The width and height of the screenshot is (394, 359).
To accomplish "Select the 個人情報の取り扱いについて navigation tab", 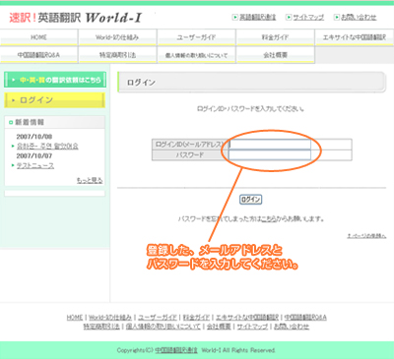I will coord(196,55).
